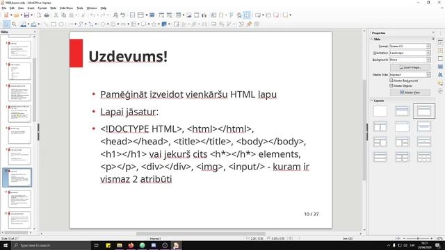Click the Toggle Extrusion 3D icon

coord(257,24)
